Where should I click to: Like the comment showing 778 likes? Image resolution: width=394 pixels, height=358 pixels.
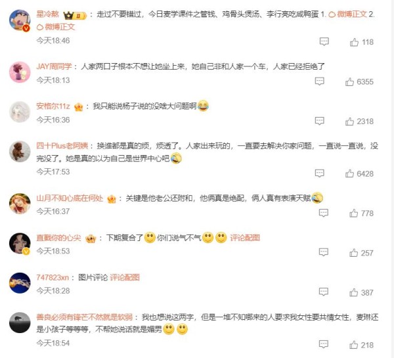[353, 213]
